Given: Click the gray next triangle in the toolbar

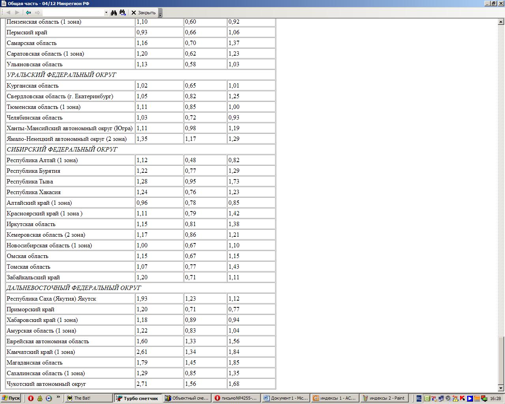Looking at the screenshot, I should [x=17, y=13].
